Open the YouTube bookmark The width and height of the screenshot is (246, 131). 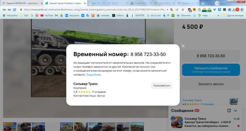tap(46, 15)
